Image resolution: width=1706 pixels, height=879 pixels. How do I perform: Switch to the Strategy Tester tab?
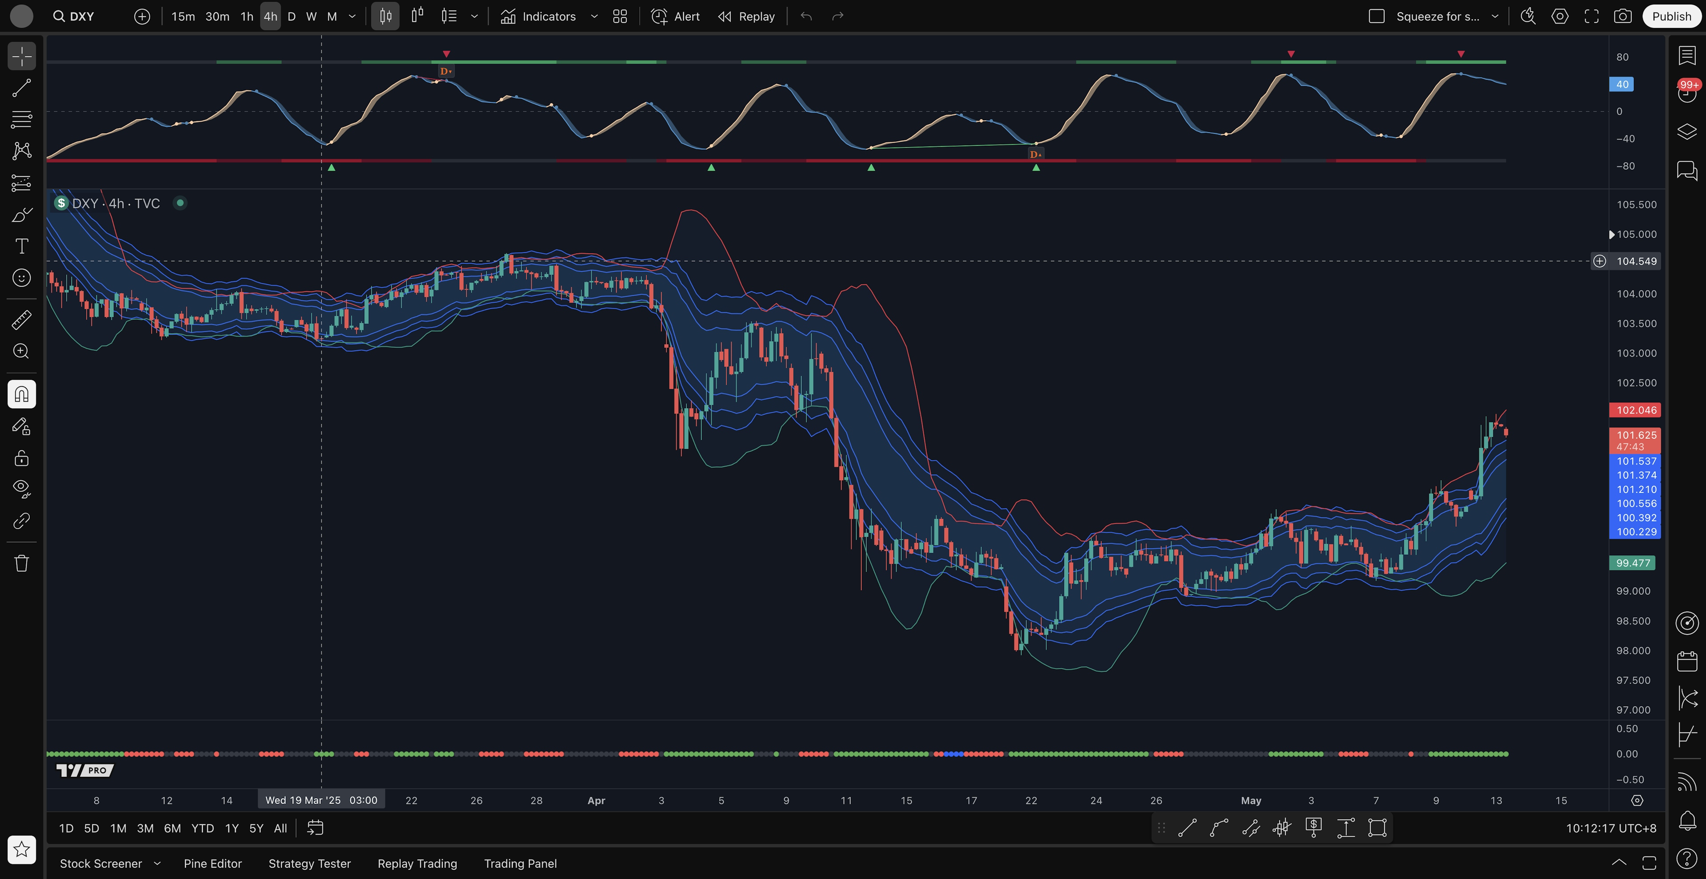[309, 863]
